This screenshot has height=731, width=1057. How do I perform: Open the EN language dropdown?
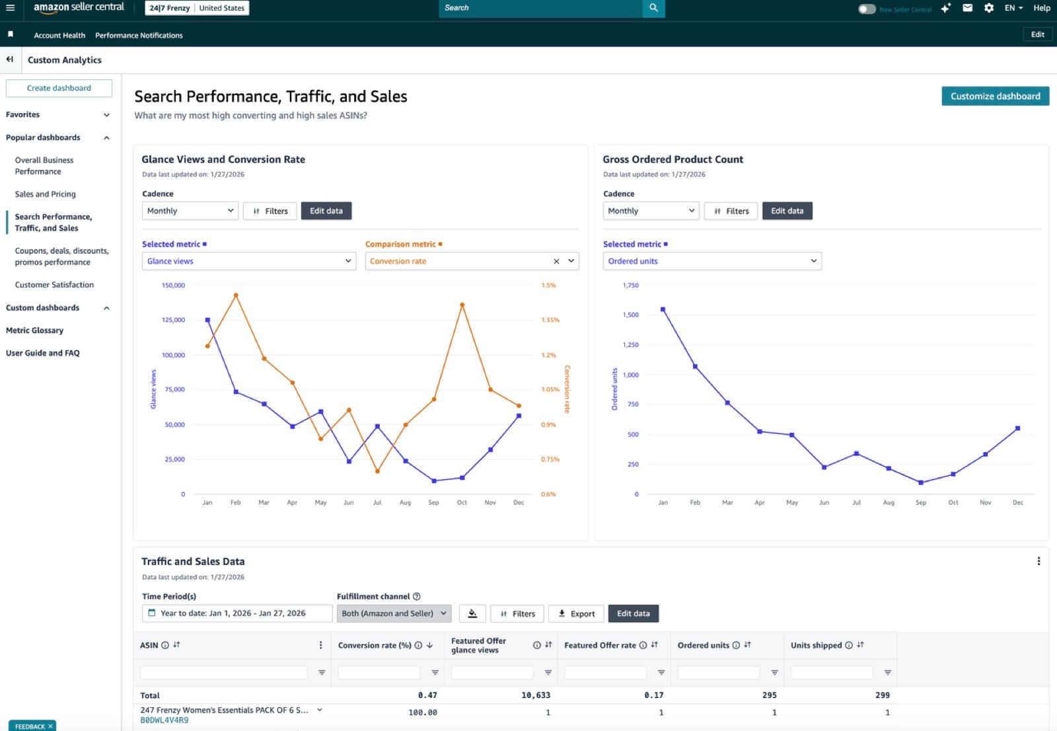point(1013,8)
